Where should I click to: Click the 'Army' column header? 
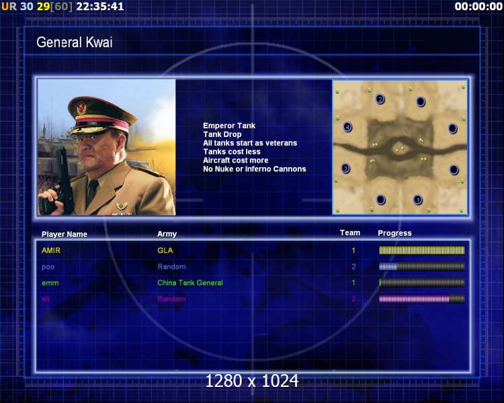pos(167,234)
